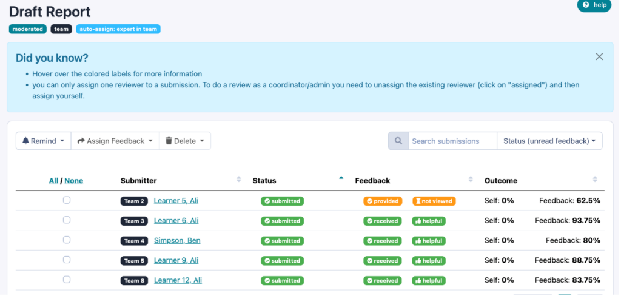
Task: Expand the Assign Feedback dropdown
Action: tap(115, 141)
